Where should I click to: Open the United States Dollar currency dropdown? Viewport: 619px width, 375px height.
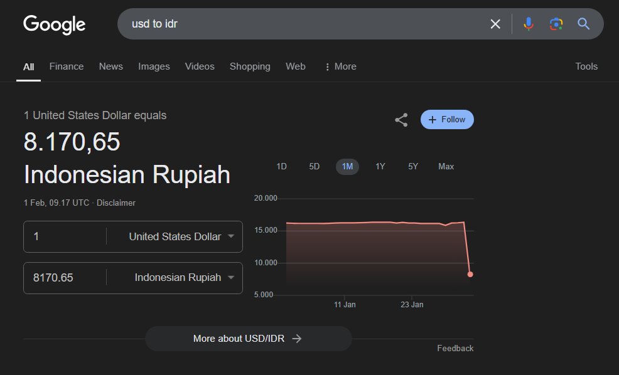[x=181, y=236]
